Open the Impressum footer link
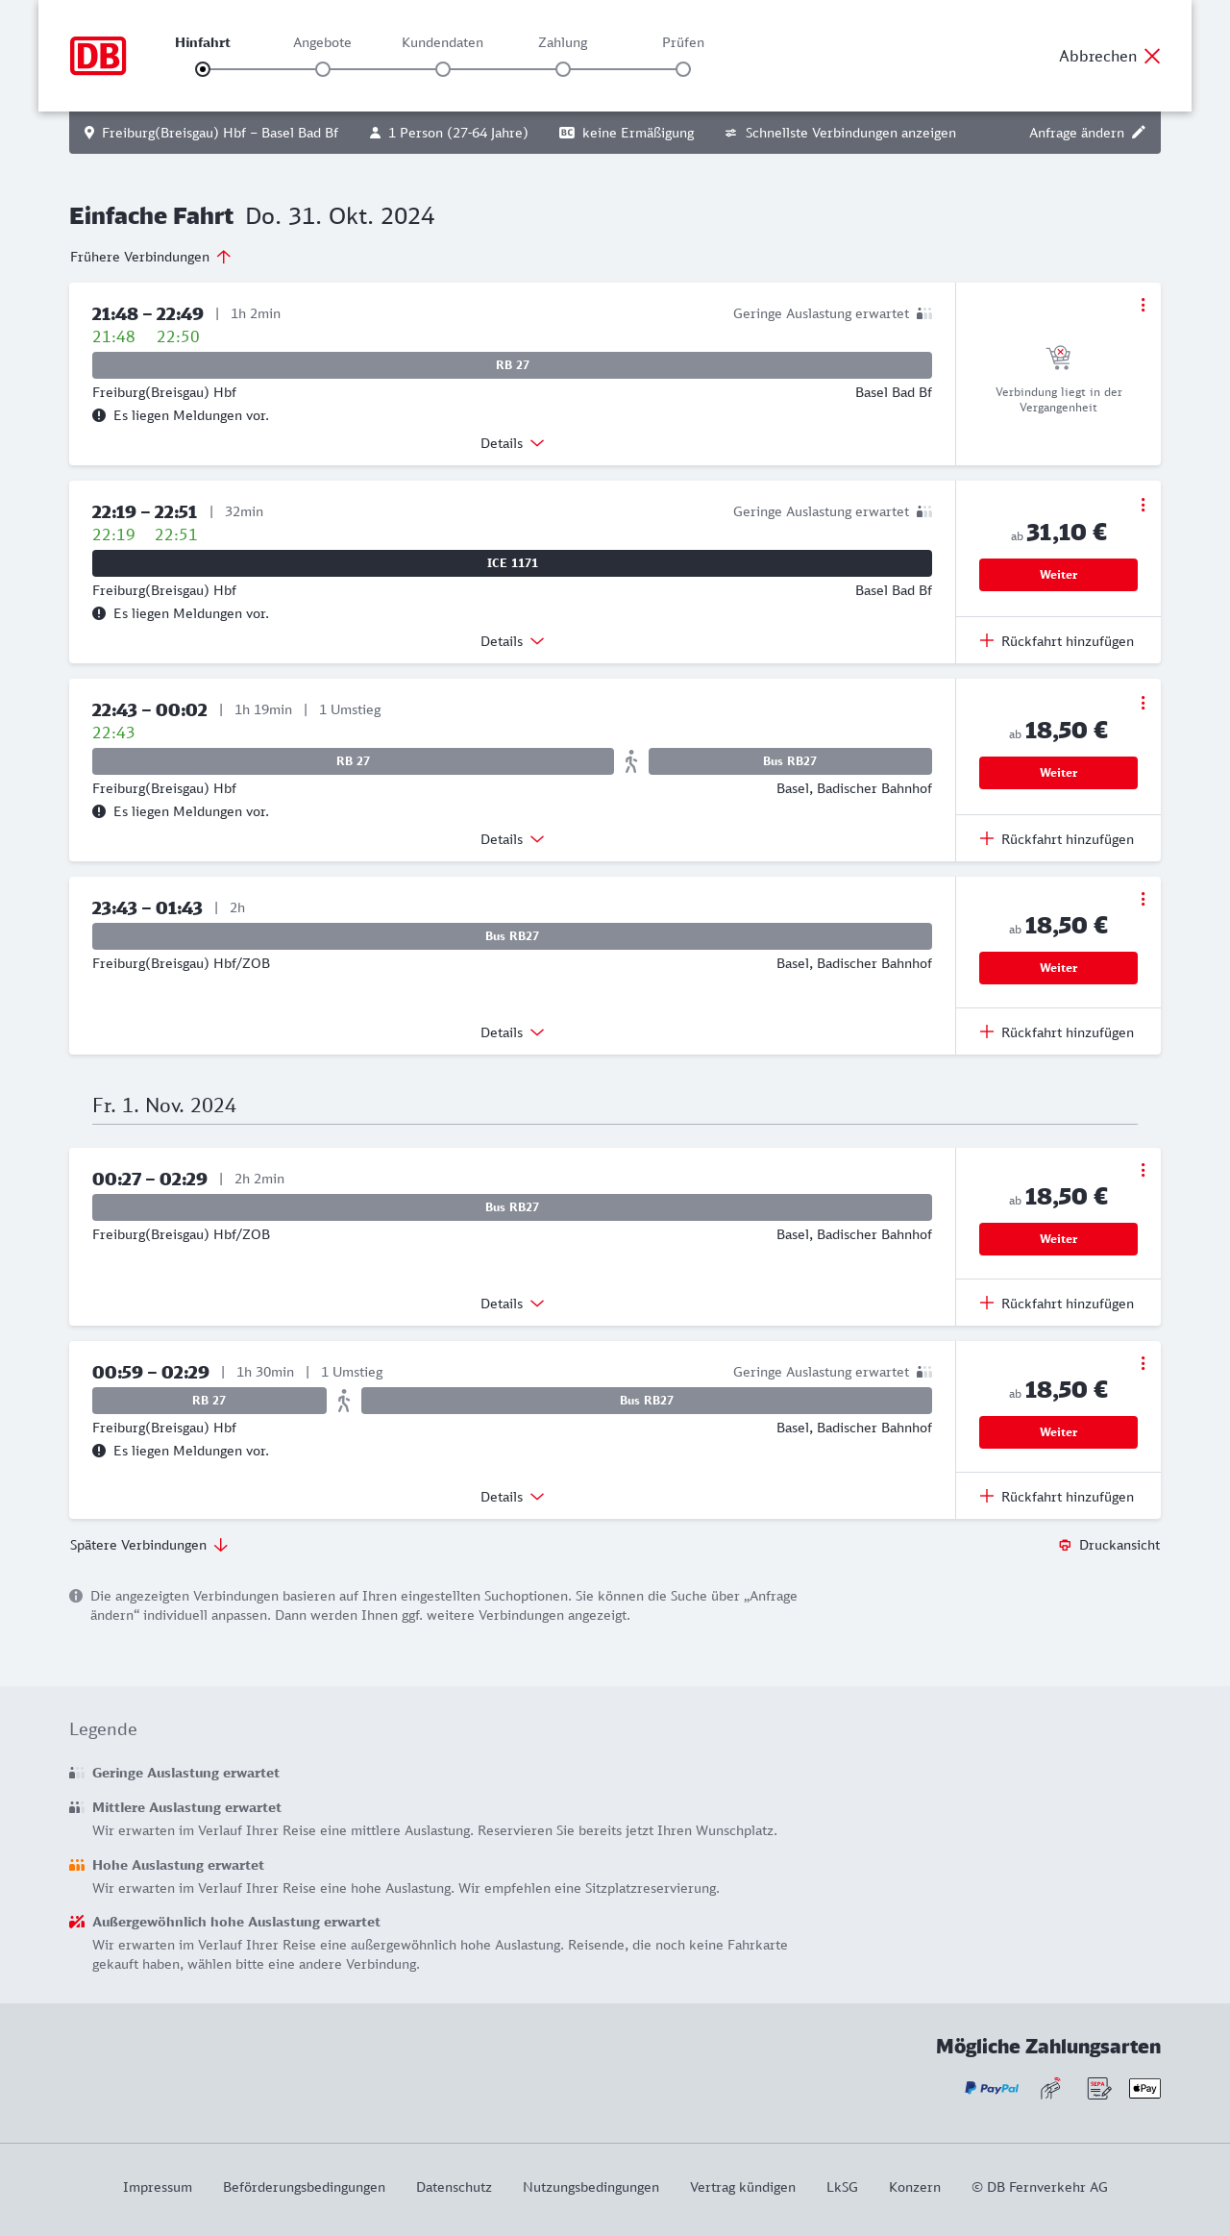 pos(158,2187)
